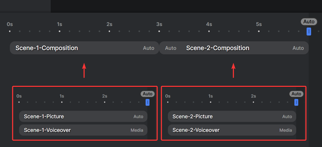Click the blue end handle on main timeline
Viewport: 322px width, 147px height.
[309, 32]
